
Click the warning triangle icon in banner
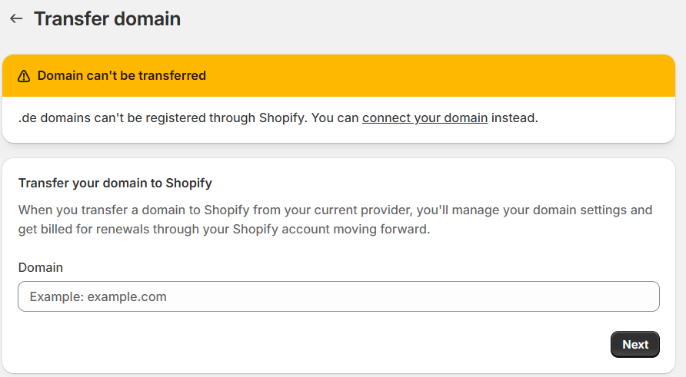23,76
